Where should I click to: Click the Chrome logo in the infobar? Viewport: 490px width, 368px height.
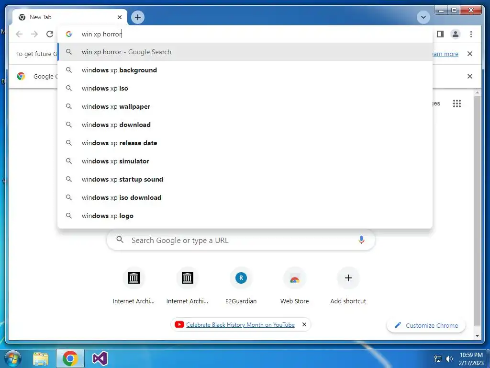coord(21,76)
